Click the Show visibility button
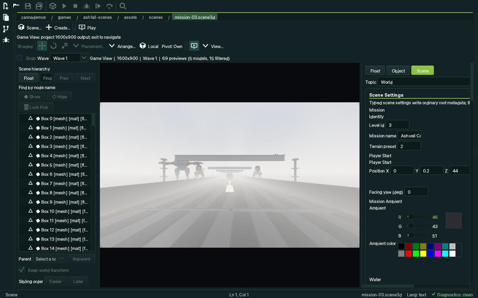 32,96
